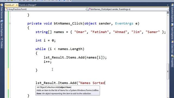This screenshot has width=174, height=98.
Task: Click the "Samer" string literal
Action: click(153, 32)
